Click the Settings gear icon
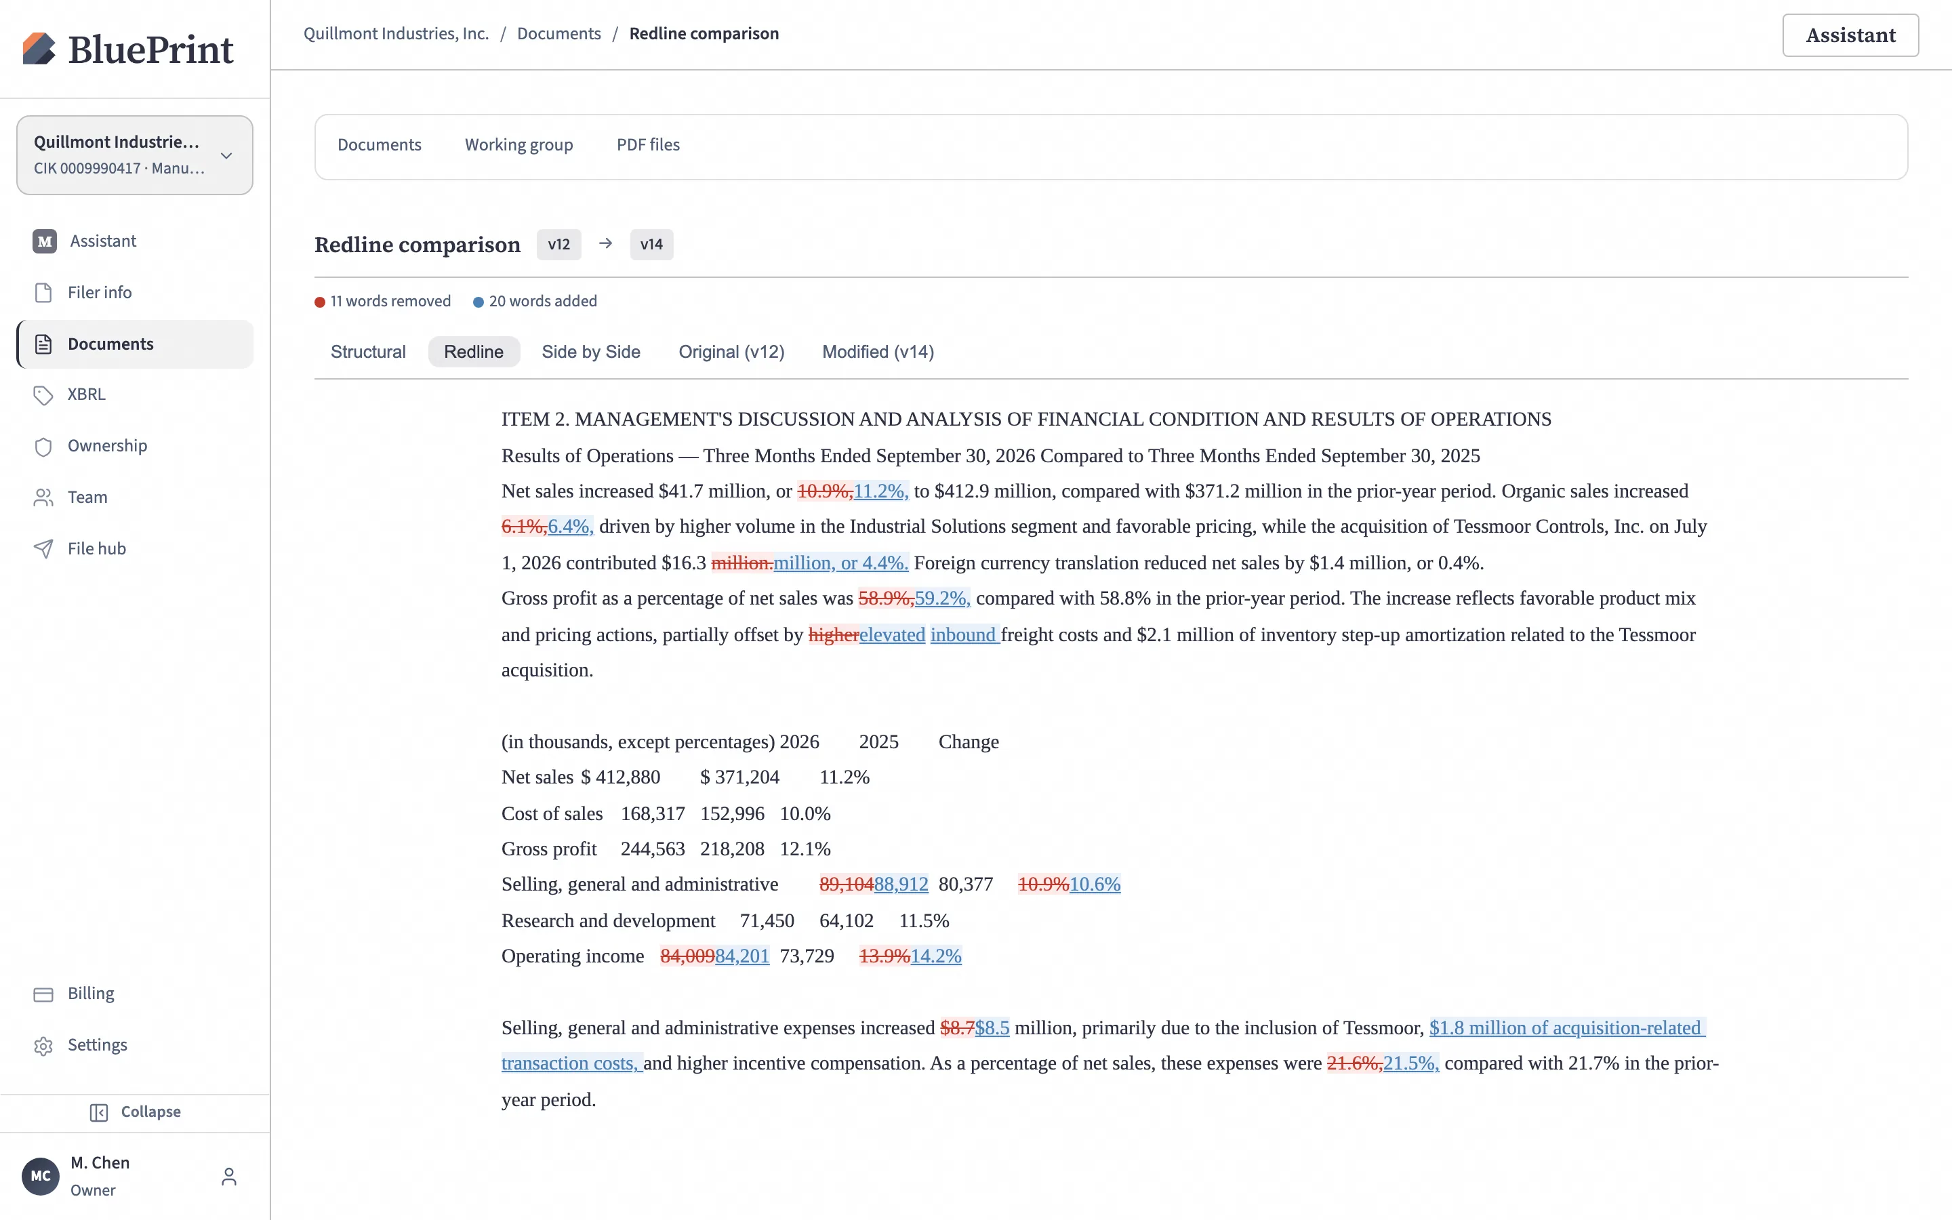Image resolution: width=1952 pixels, height=1220 pixels. click(43, 1046)
